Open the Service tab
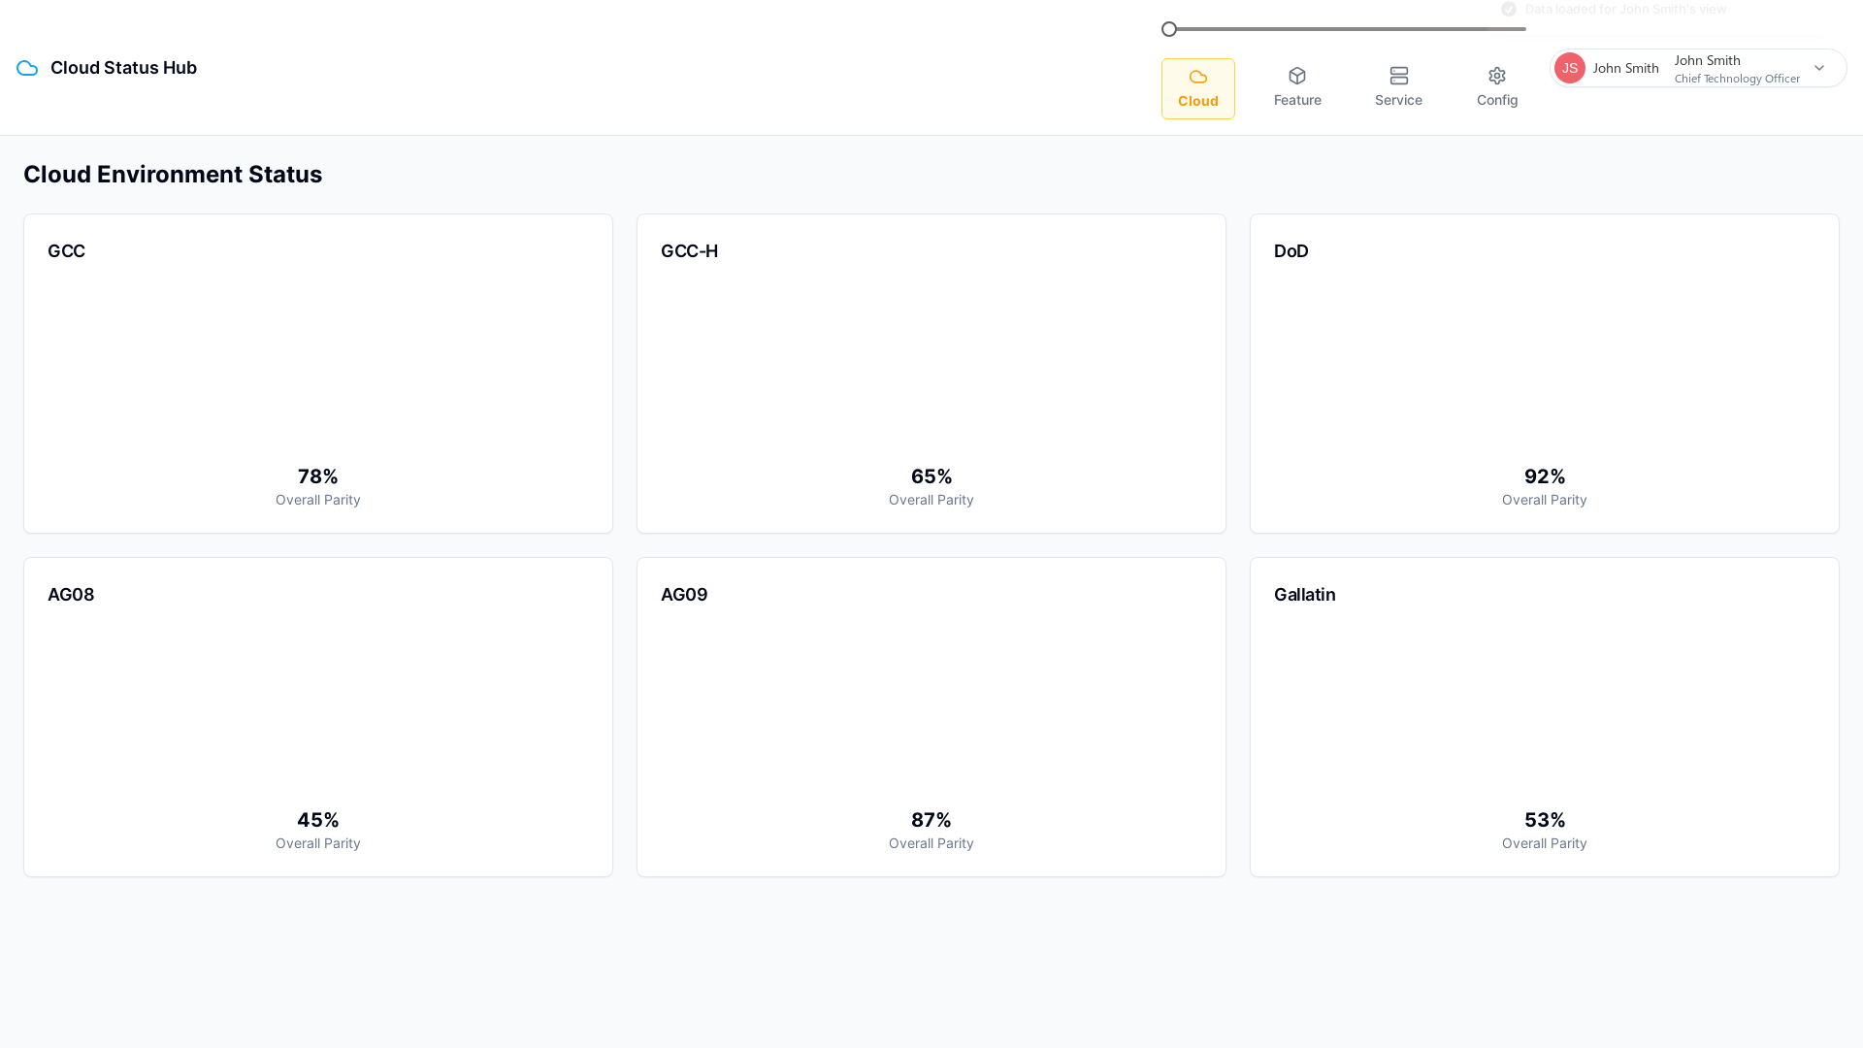The height and width of the screenshot is (1048, 1863). [x=1398, y=88]
